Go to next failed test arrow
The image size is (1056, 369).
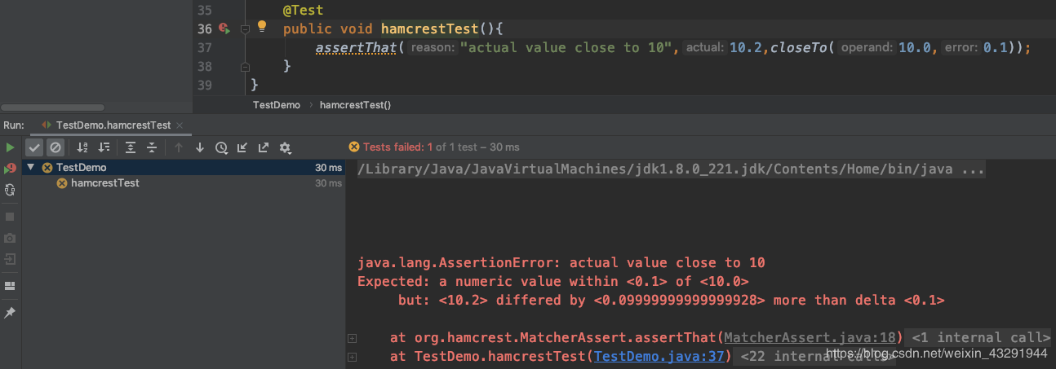tap(200, 147)
